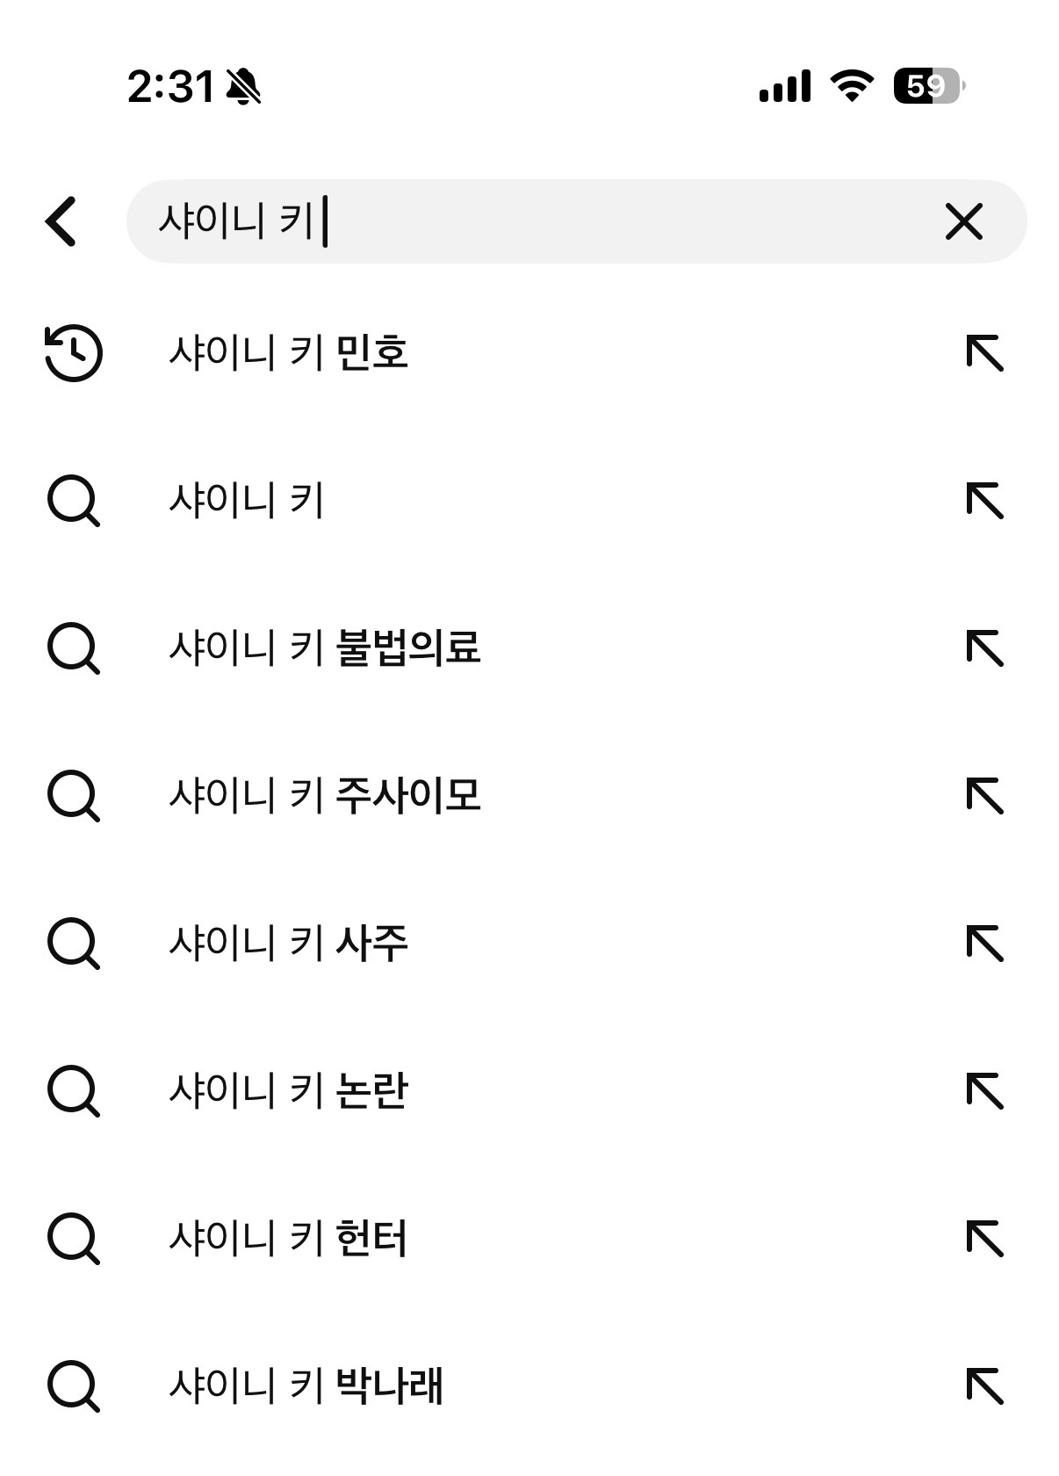Tap the search input field
This screenshot has height=1476, width=1059.
pyautogui.click(x=544, y=221)
